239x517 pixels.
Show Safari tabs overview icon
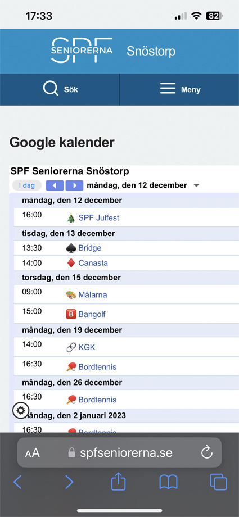click(219, 482)
